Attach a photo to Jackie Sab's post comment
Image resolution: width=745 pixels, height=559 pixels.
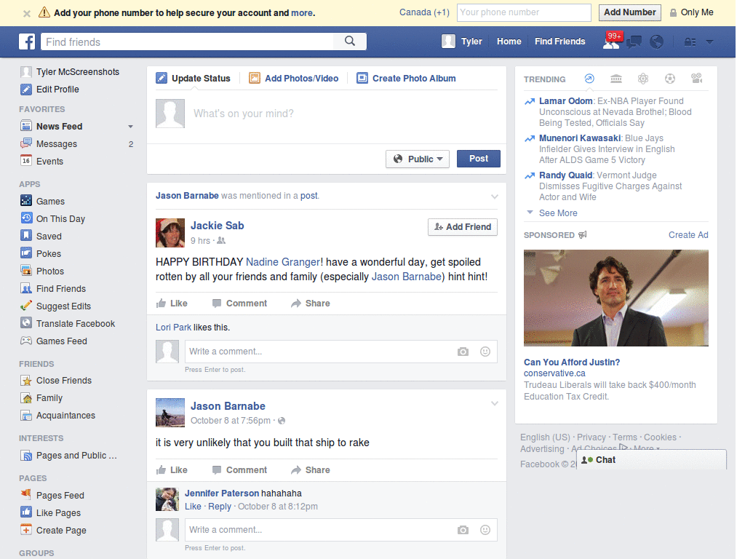pyautogui.click(x=463, y=352)
